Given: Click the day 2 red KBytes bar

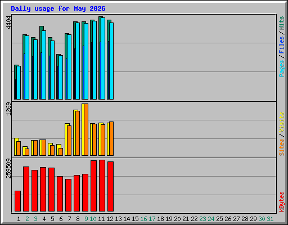Looking at the screenshot, I should [26, 189].
